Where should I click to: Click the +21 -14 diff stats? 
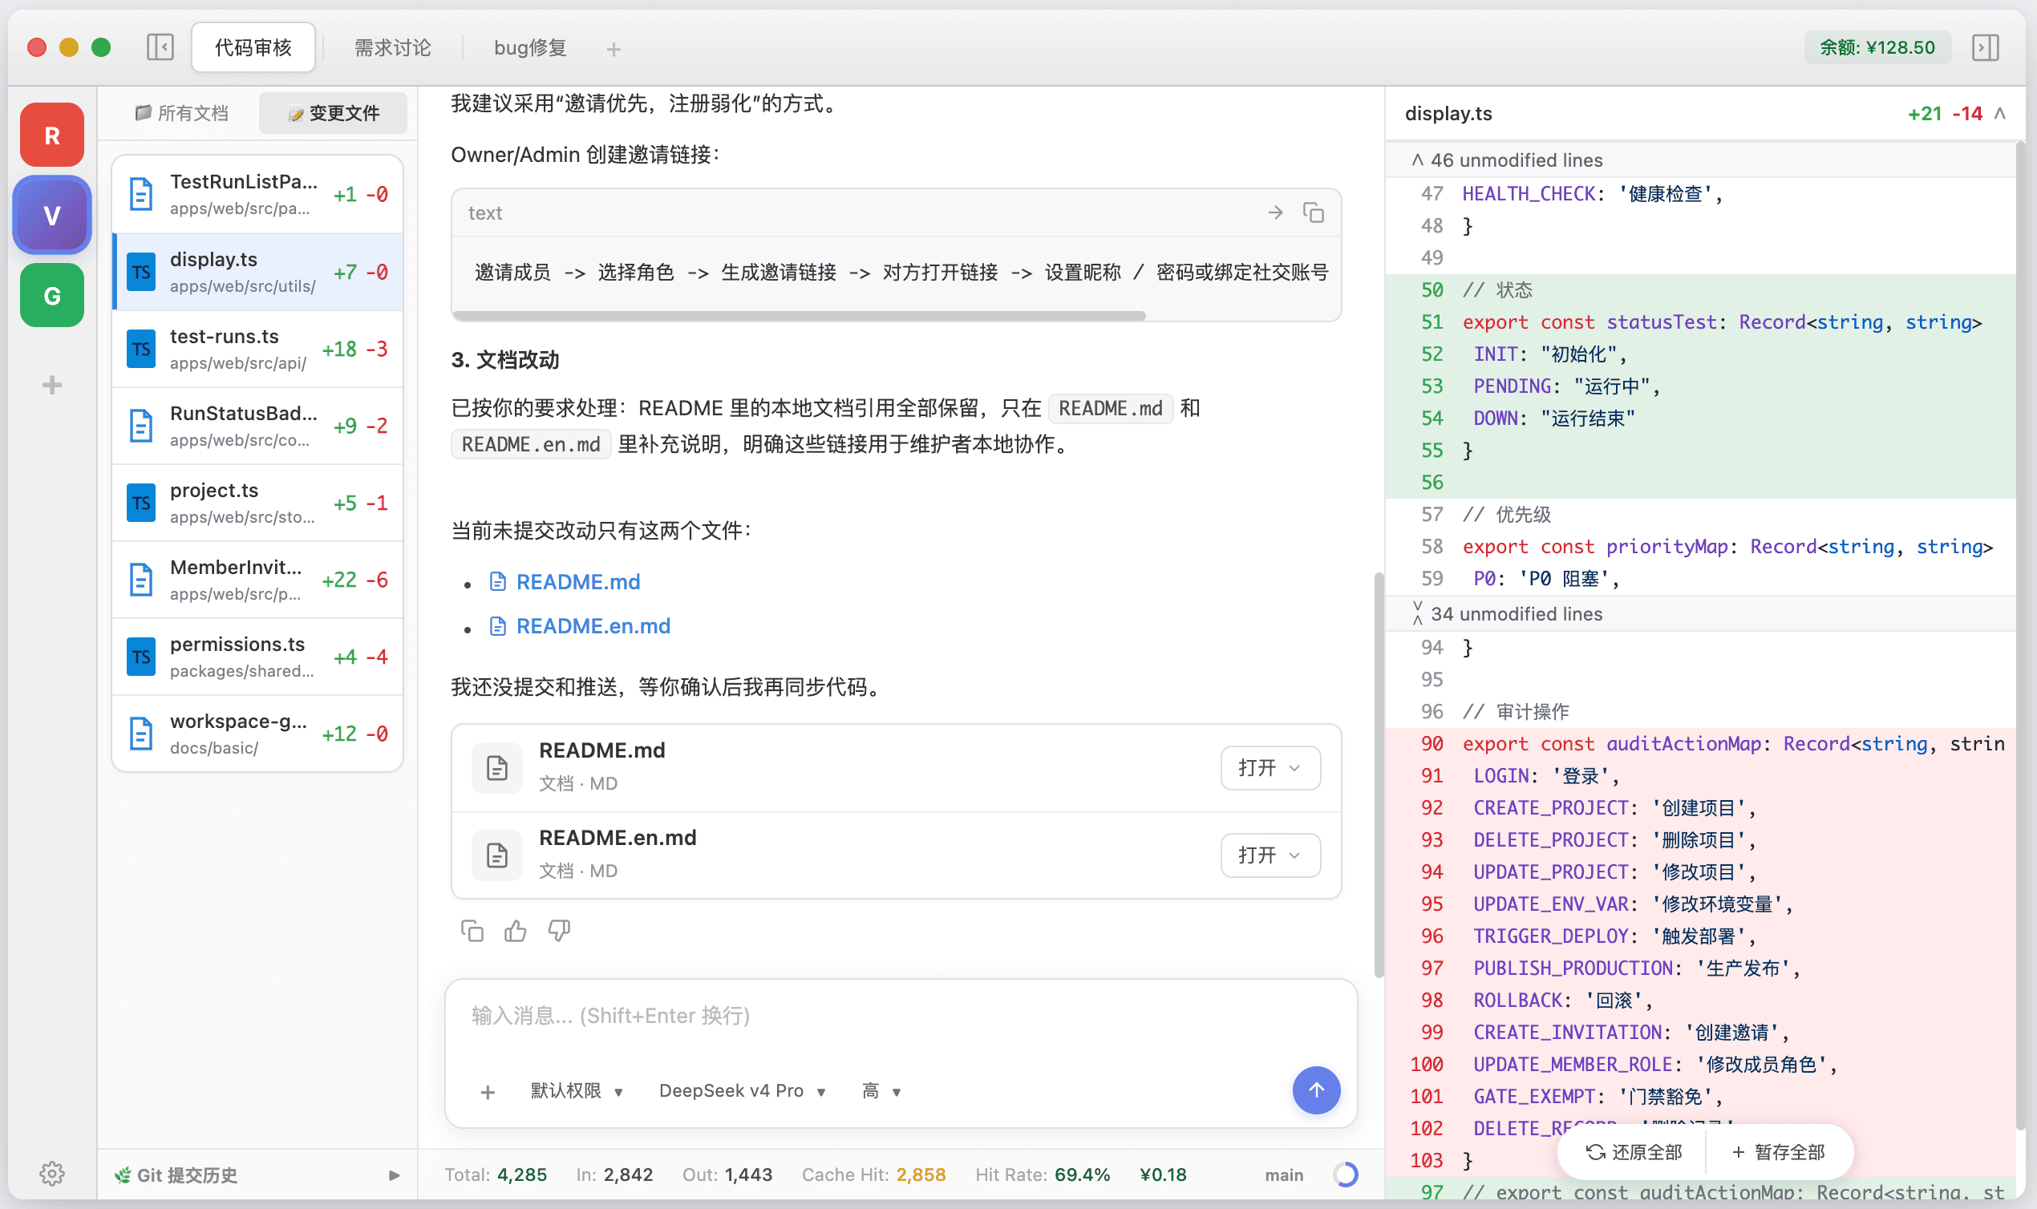[x=1944, y=113]
